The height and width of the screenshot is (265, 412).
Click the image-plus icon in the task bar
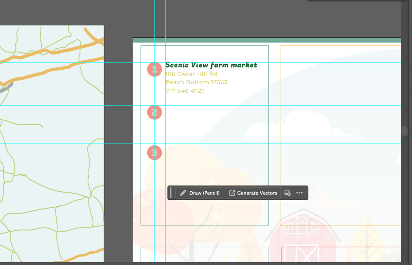coord(287,193)
